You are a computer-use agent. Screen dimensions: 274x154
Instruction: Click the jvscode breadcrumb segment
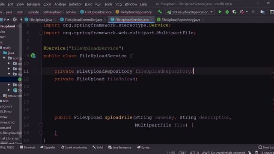pos(33,12)
